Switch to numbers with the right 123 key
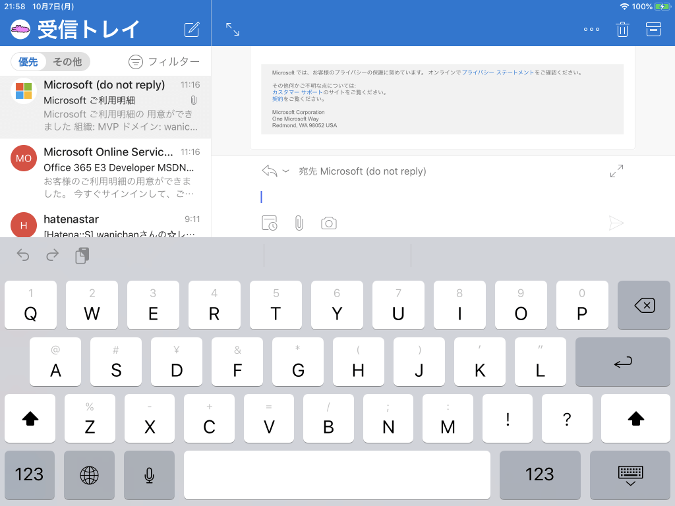This screenshot has width=675, height=506. pyautogui.click(x=540, y=474)
